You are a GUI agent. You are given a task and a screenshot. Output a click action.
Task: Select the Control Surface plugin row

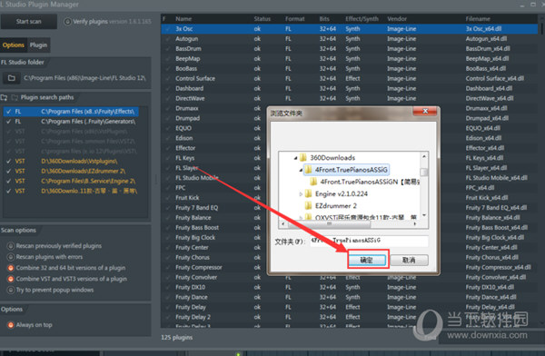(350, 79)
